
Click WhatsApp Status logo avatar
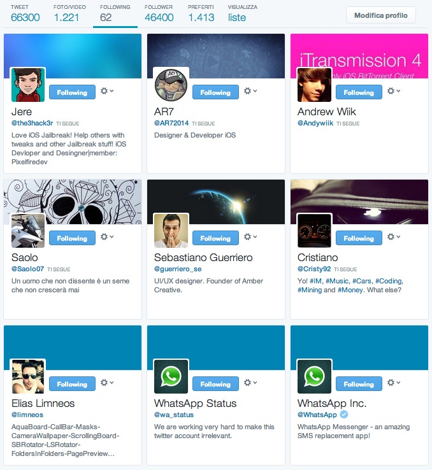tap(171, 376)
